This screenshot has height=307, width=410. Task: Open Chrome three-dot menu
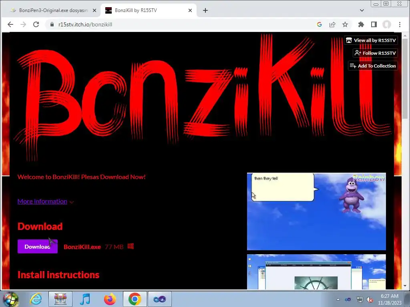(400, 24)
